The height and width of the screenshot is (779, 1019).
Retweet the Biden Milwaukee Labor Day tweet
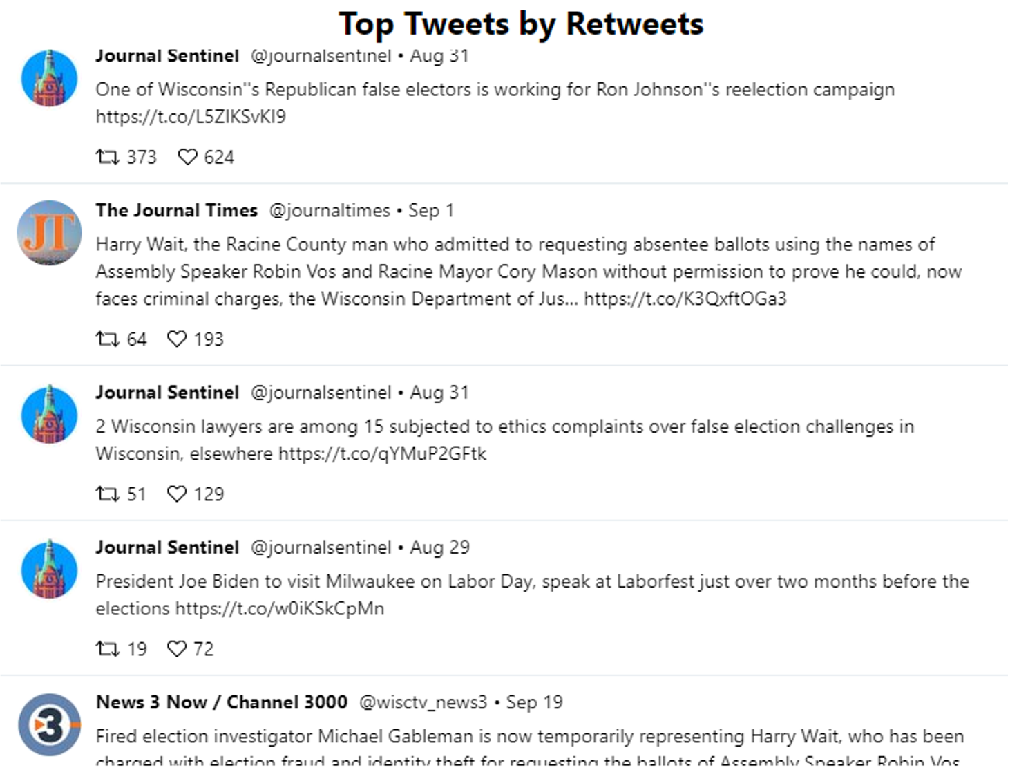coord(107,649)
